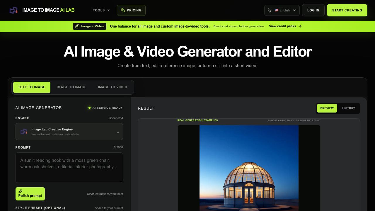Screen dimensions: 375x211
Task: Select the History tab in Result panel
Action: [x=349, y=108]
